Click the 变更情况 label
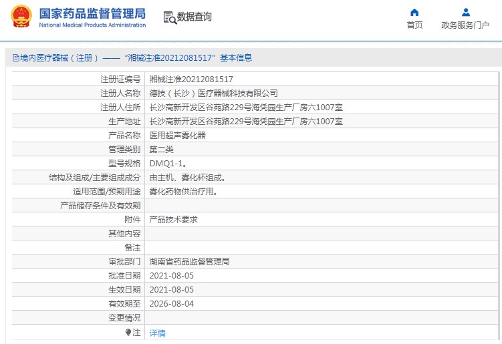 (x=124, y=318)
